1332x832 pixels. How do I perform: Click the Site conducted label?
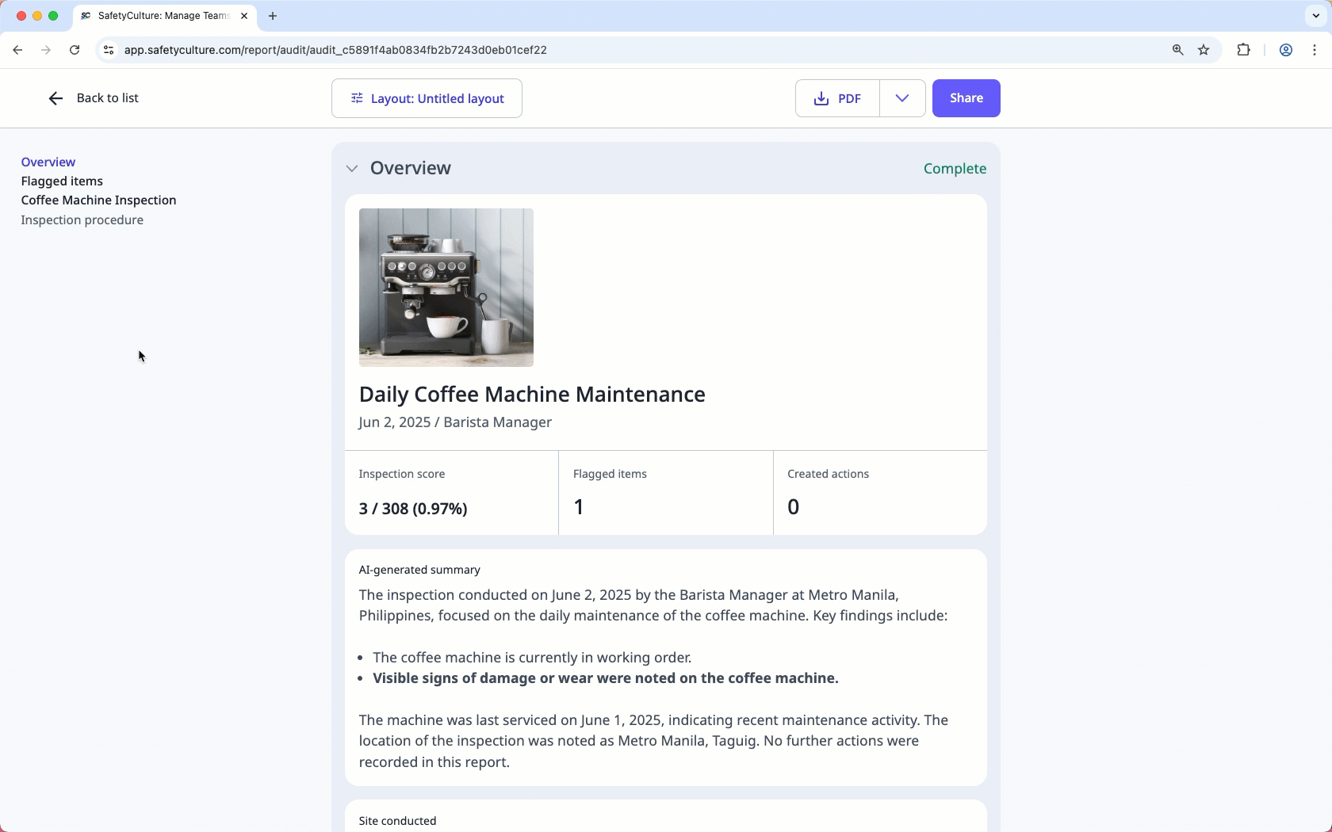point(397,821)
